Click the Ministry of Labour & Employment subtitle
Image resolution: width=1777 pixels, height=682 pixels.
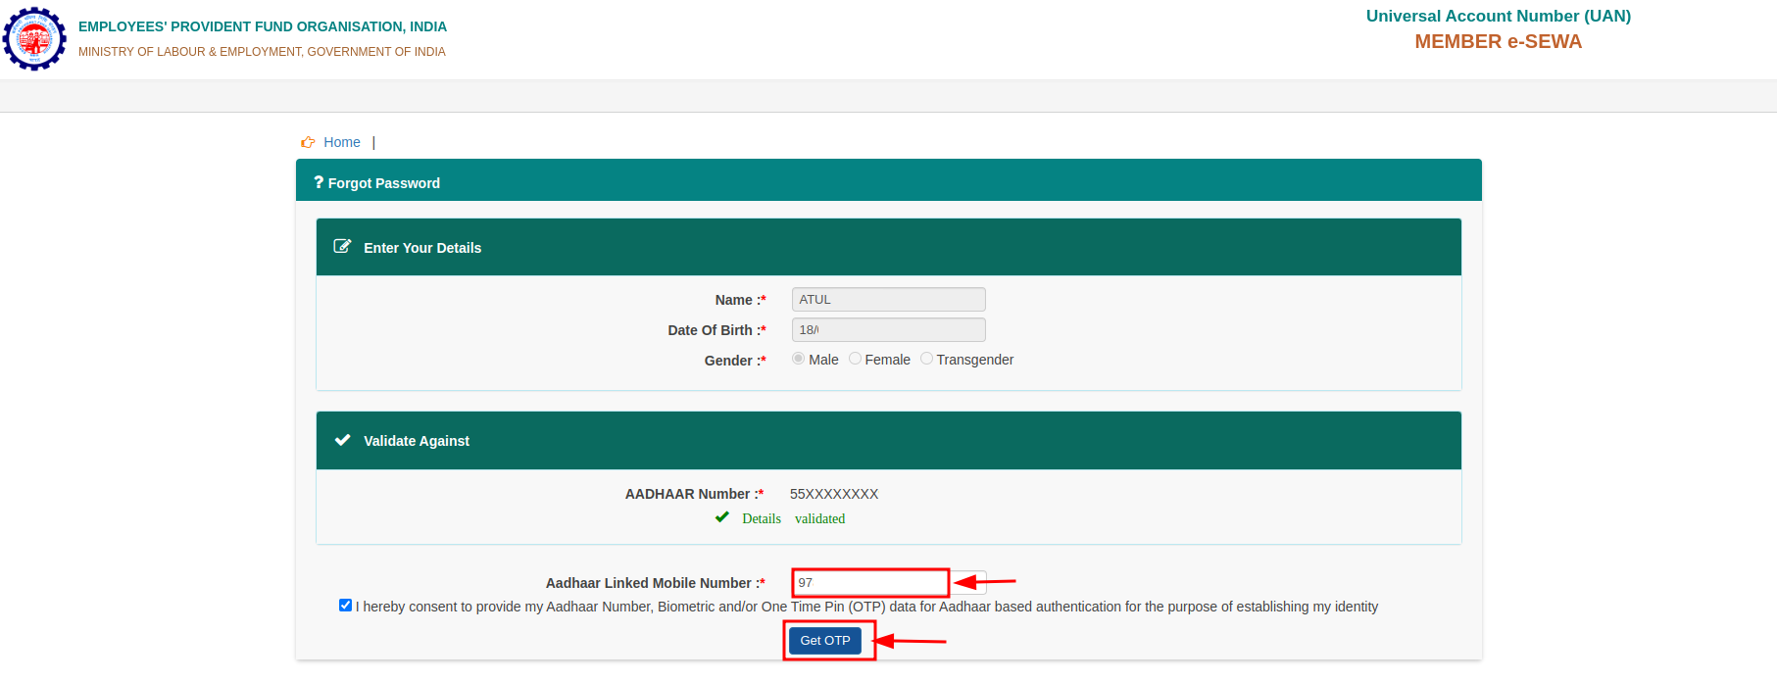pos(262,52)
